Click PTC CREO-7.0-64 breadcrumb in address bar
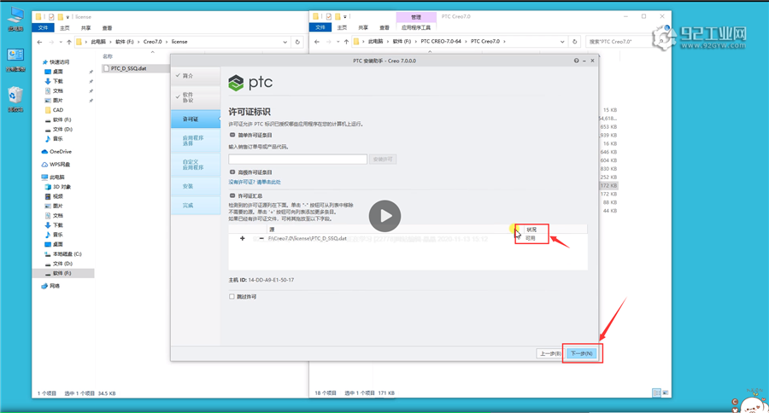This screenshot has height=413, width=769. pyautogui.click(x=440, y=42)
